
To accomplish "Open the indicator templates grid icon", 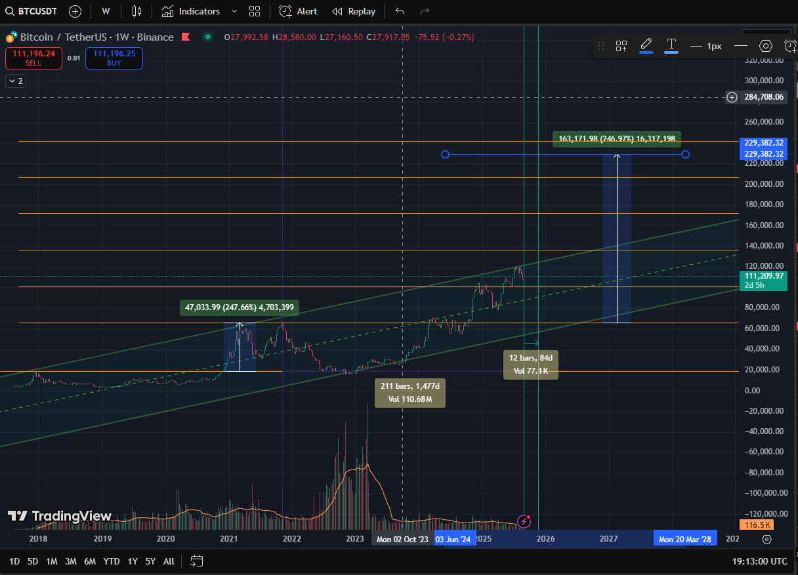I will (x=255, y=11).
